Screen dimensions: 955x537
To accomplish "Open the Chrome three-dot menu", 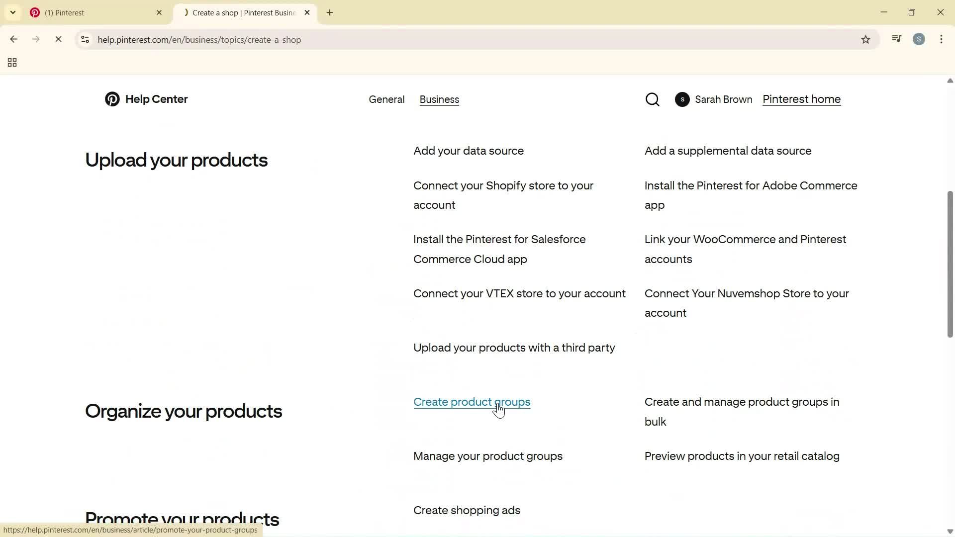I will 941,39.
